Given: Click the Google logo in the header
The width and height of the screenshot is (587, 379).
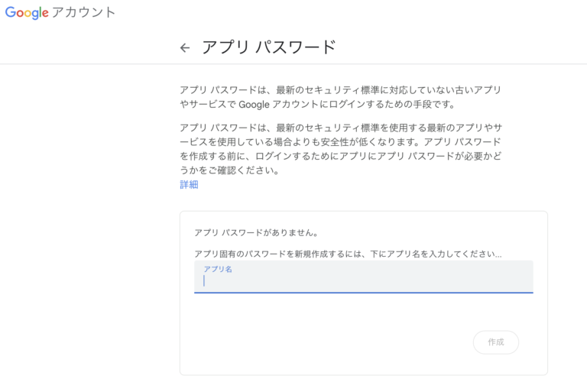Looking at the screenshot, I should [27, 13].
